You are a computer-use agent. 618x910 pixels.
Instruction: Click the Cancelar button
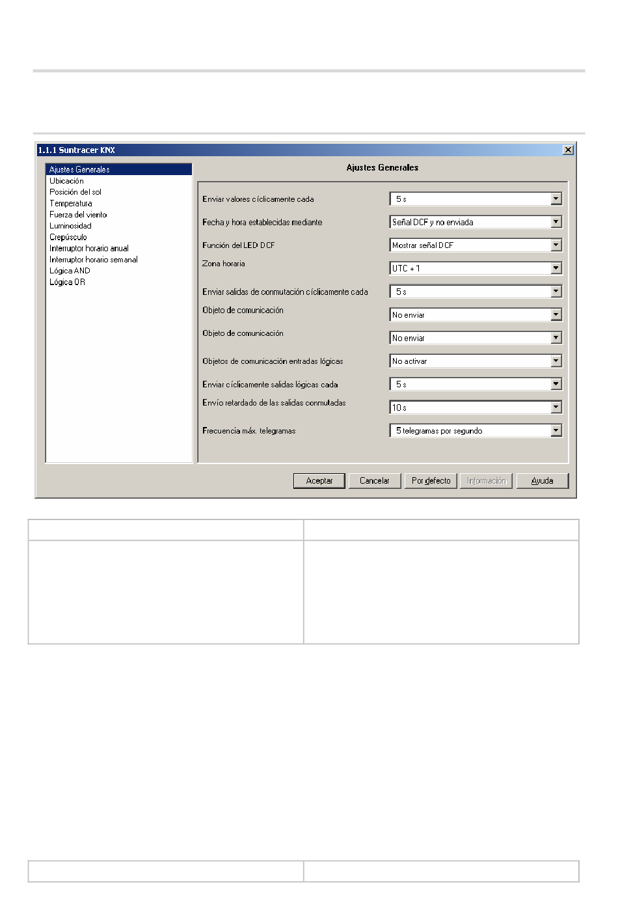pos(375,480)
